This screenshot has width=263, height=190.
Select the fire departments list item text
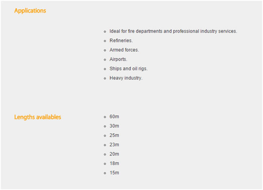click(173, 31)
